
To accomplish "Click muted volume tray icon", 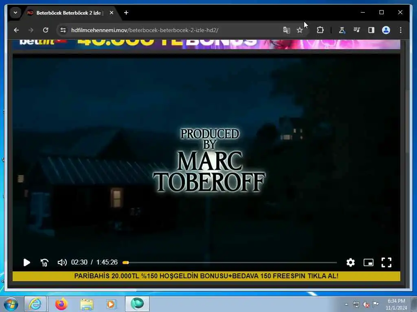I will [366, 305].
